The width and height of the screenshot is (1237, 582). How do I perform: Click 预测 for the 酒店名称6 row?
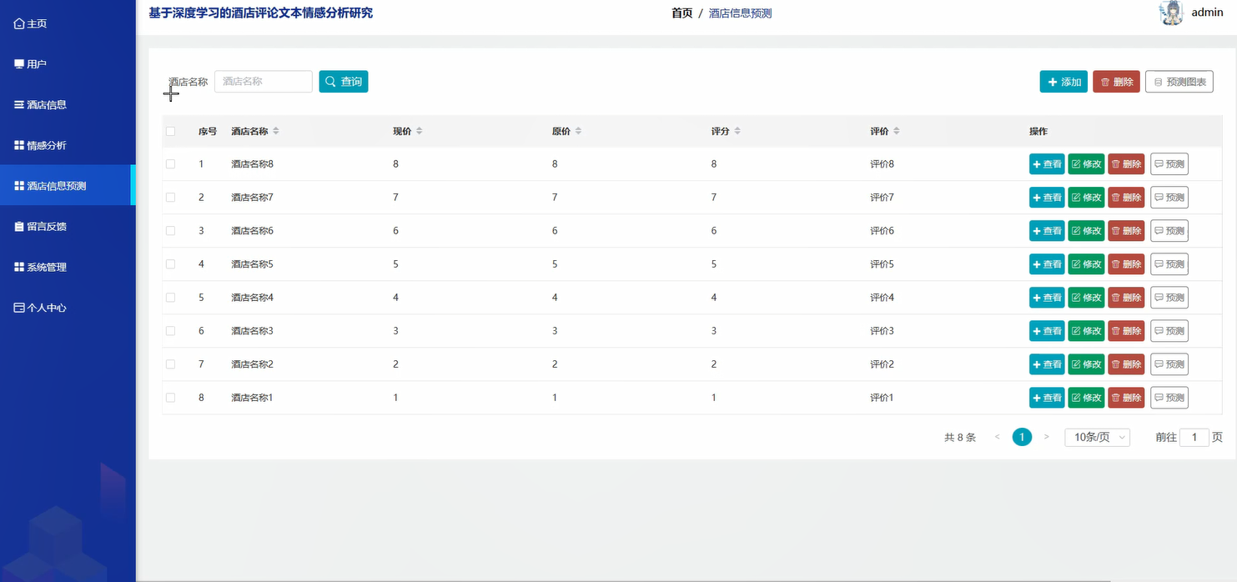1169,231
